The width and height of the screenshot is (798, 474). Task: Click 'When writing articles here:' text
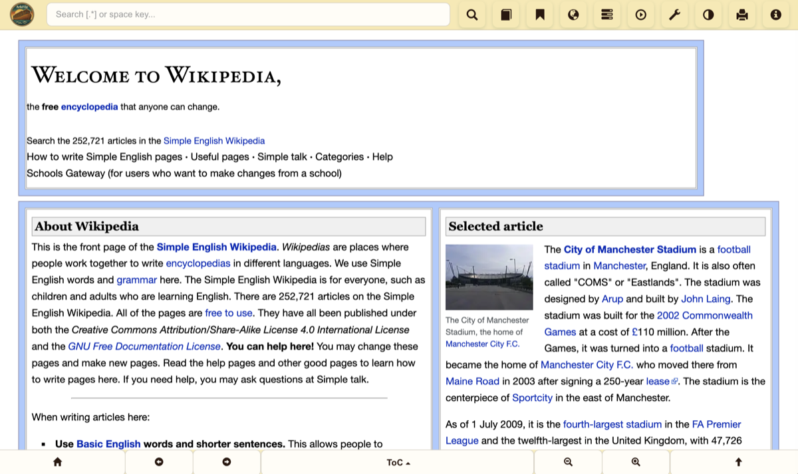point(91,417)
